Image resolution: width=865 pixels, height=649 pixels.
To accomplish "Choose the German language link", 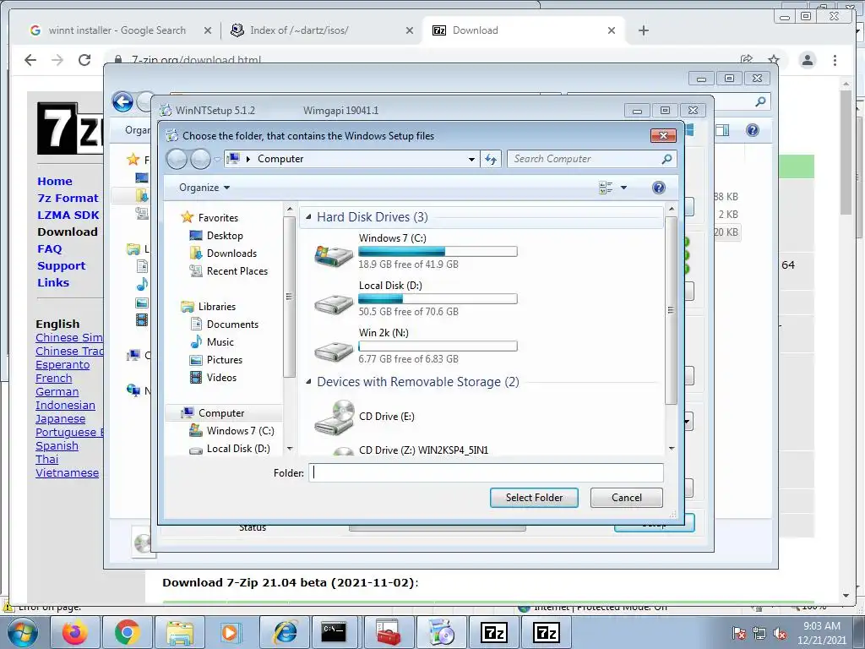I will click(x=57, y=392).
